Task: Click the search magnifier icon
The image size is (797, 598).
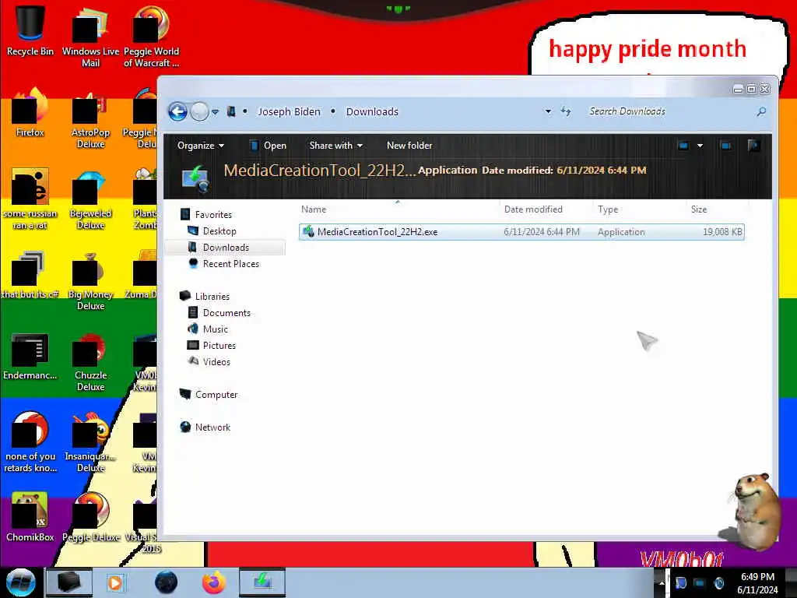Action: coord(761,111)
